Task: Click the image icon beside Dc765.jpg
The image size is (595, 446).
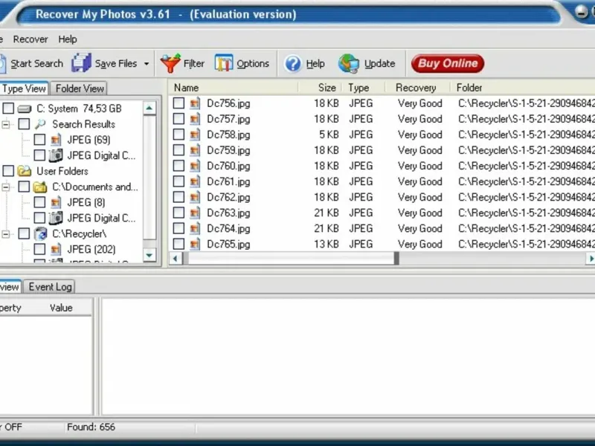Action: pos(195,244)
